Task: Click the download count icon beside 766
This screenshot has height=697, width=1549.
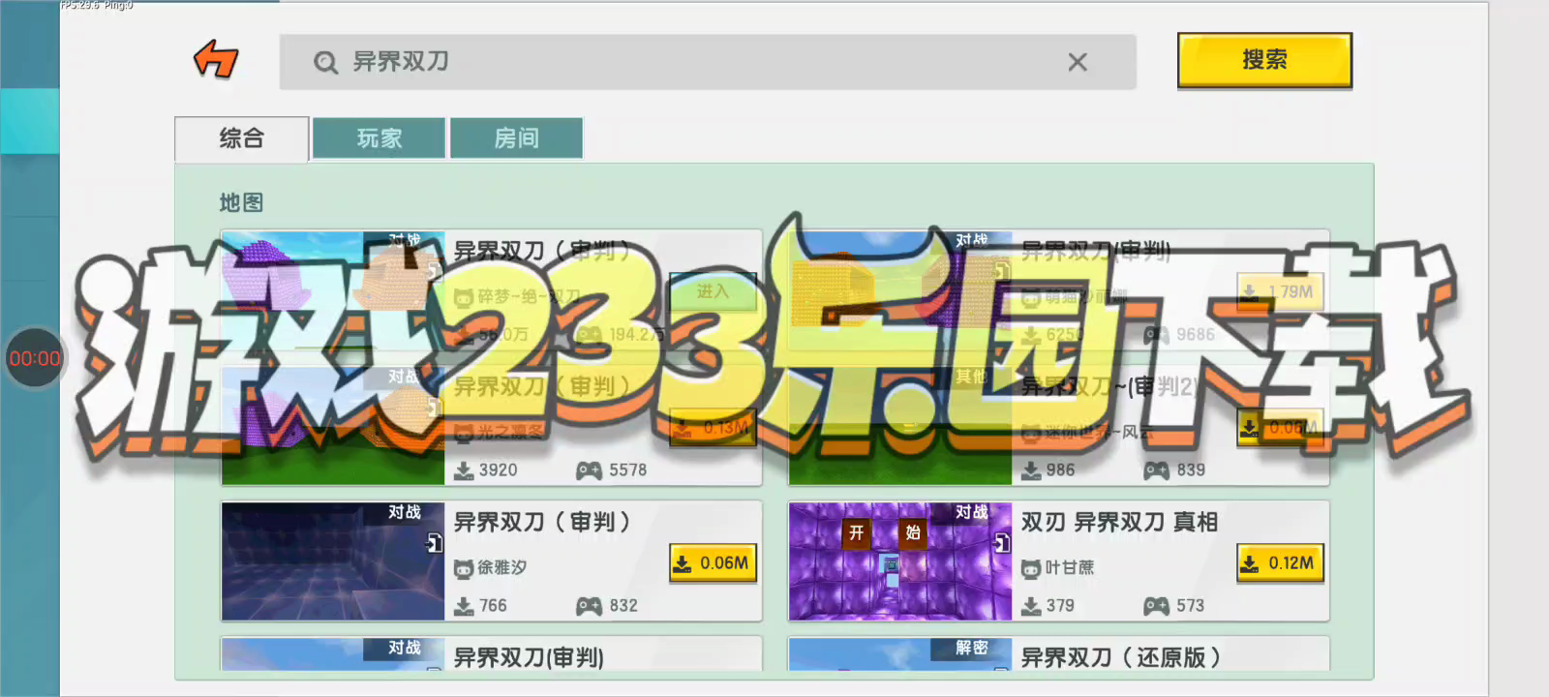Action: click(x=465, y=606)
